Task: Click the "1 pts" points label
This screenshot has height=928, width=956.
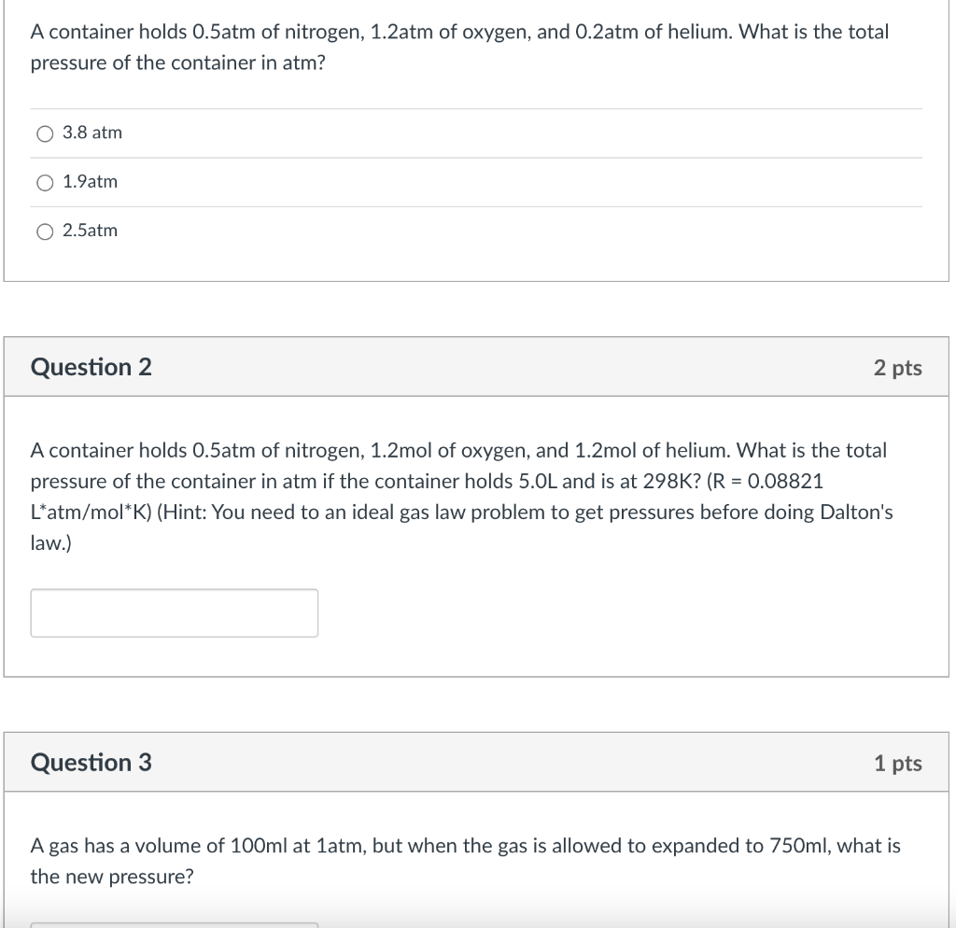Action: pos(897,764)
